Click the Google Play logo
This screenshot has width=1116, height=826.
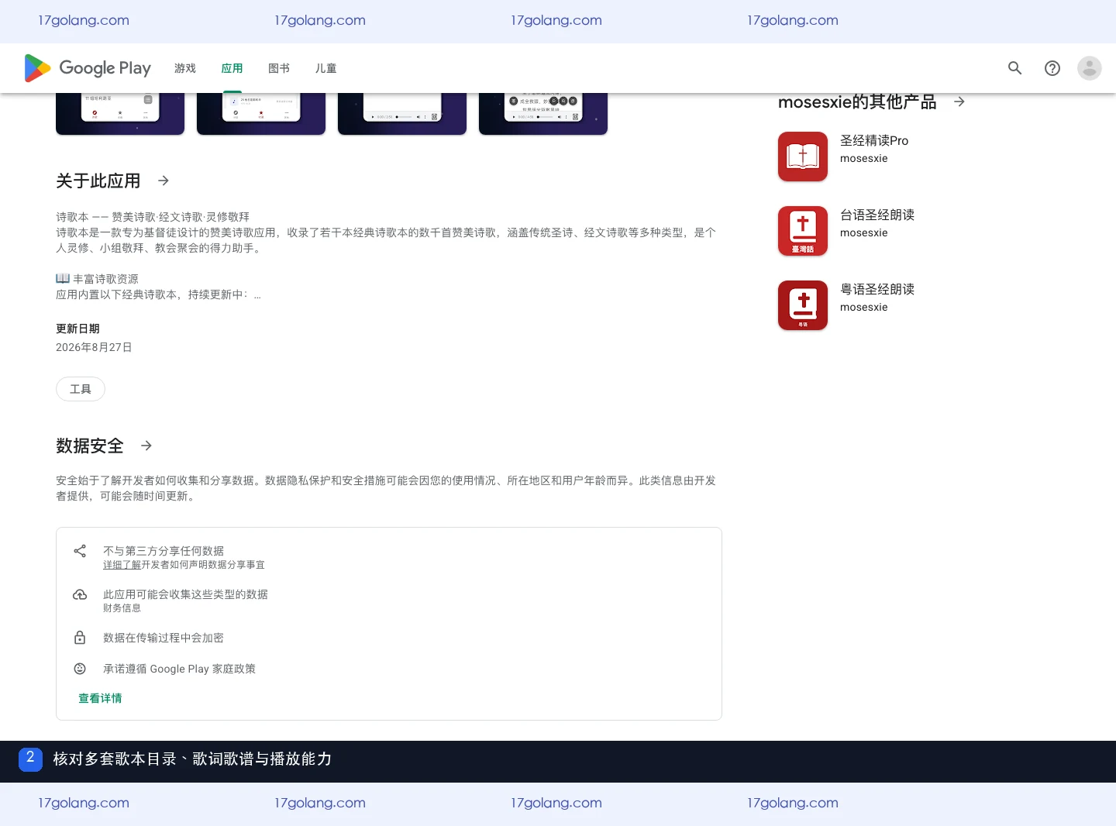88,68
